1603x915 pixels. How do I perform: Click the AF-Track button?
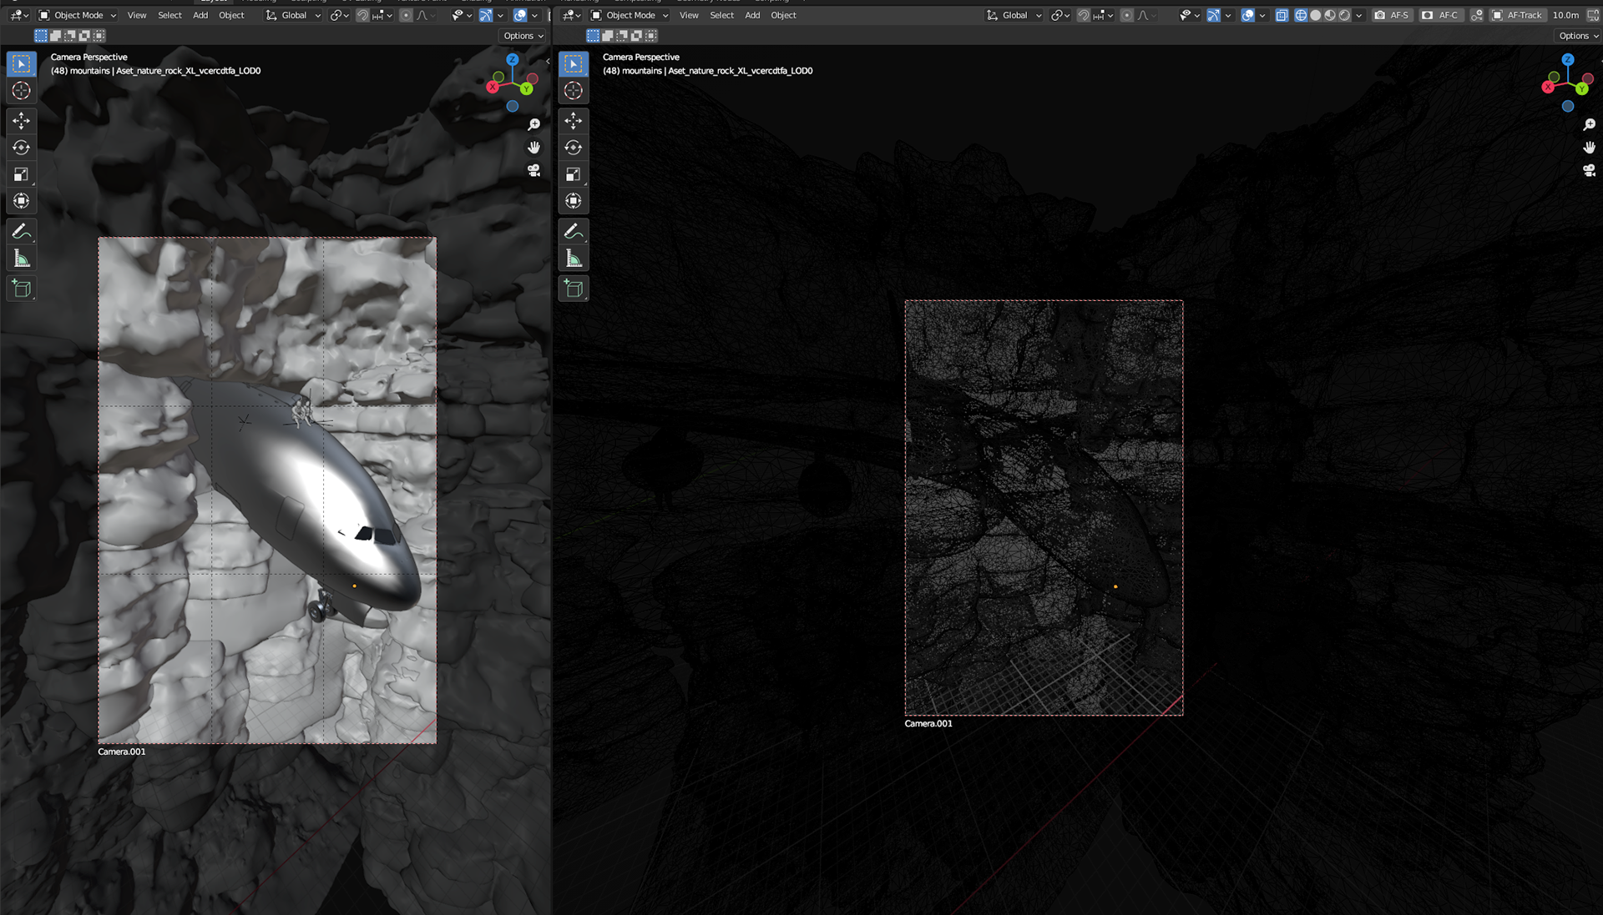tap(1517, 15)
